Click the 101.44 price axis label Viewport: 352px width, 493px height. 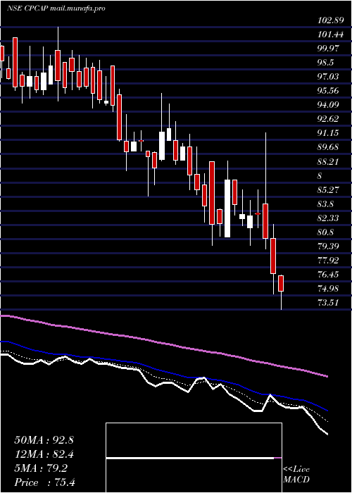point(330,35)
